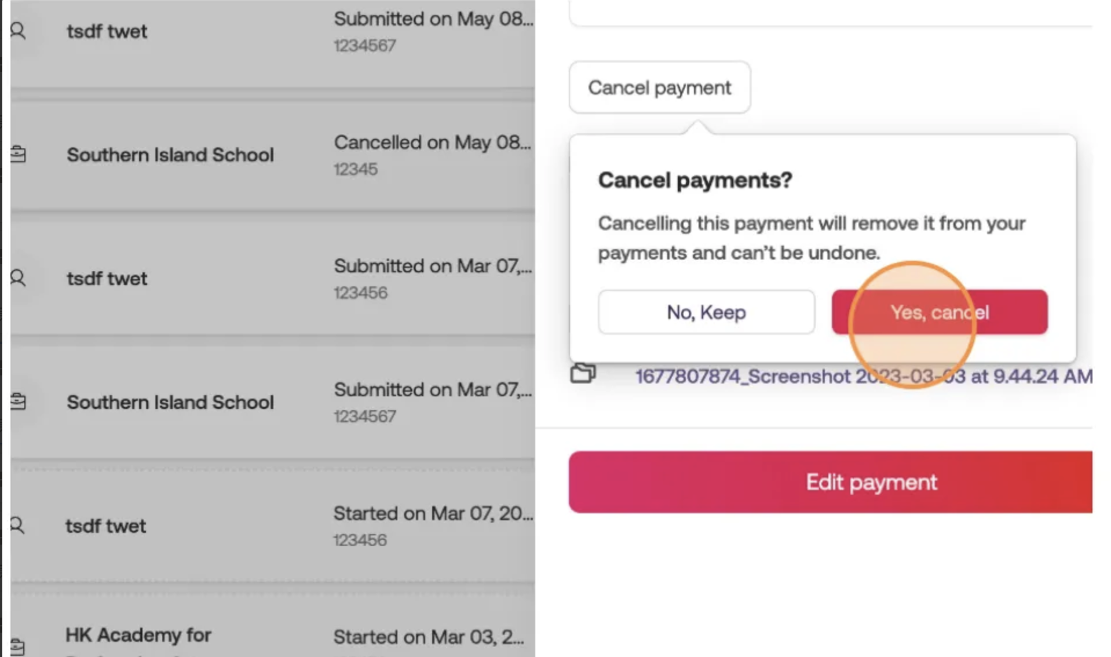Click person icon beside tsdf twet started Mar 07

pyautogui.click(x=18, y=525)
